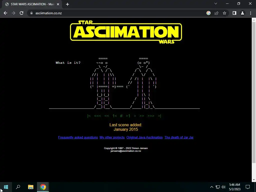Open the Chrome profile icon
The image size is (256, 192).
[242, 13]
